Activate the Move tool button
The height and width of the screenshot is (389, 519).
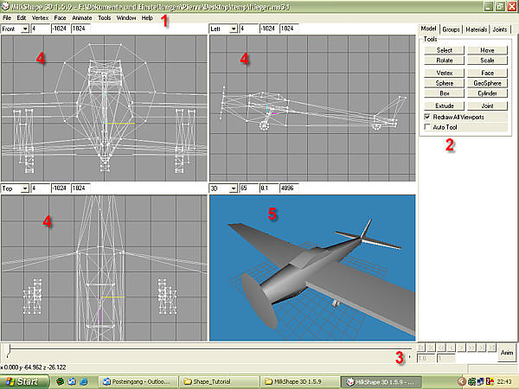point(487,50)
